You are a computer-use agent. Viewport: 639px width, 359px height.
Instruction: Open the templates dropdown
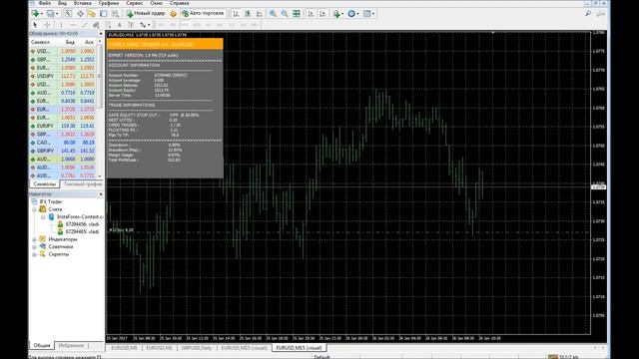(x=373, y=14)
